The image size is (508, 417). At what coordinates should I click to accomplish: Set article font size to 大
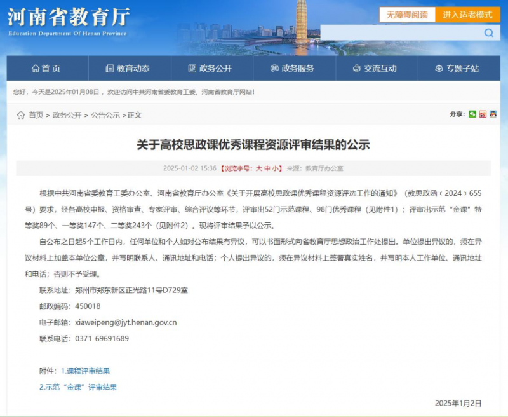pyautogui.click(x=258, y=168)
